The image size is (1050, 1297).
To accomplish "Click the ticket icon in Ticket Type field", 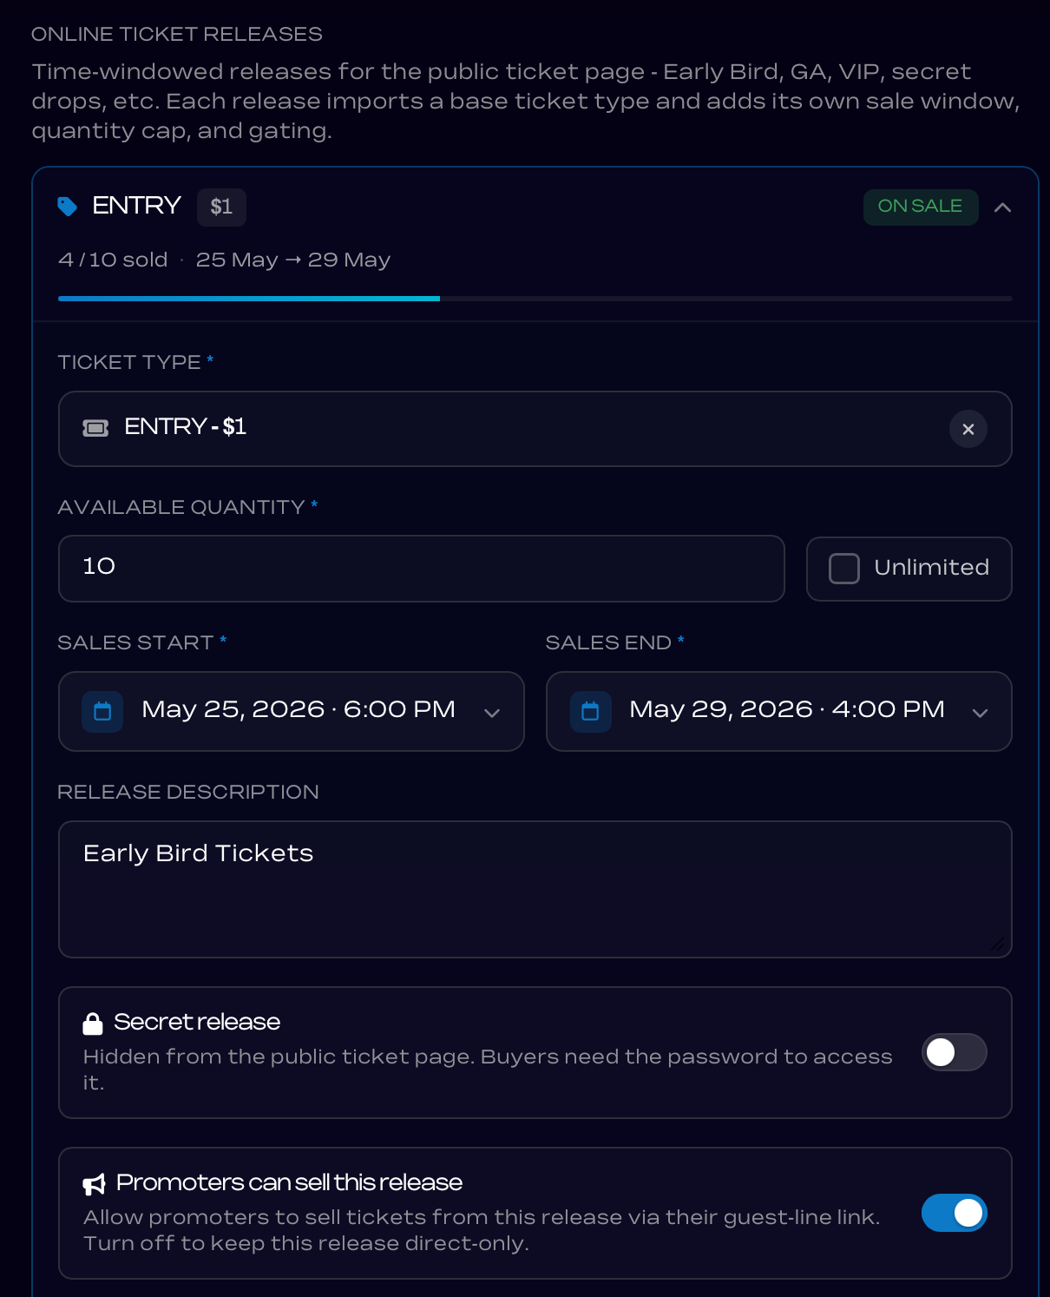I will [x=95, y=428].
